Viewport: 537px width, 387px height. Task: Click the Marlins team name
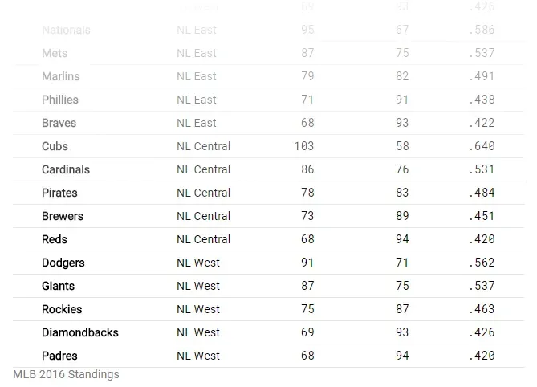pyautogui.click(x=61, y=76)
